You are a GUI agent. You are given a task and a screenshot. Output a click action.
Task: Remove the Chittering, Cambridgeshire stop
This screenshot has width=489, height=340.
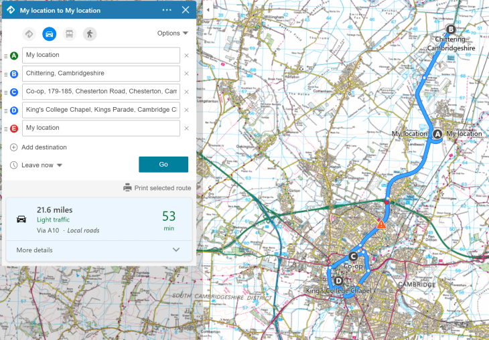186,74
